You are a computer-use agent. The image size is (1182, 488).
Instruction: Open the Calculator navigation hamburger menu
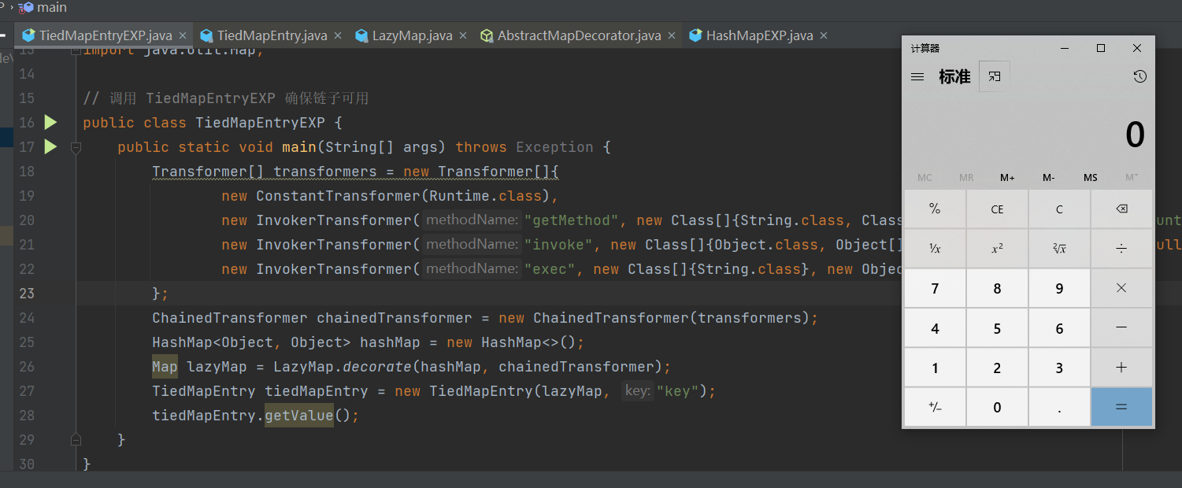pyautogui.click(x=917, y=76)
